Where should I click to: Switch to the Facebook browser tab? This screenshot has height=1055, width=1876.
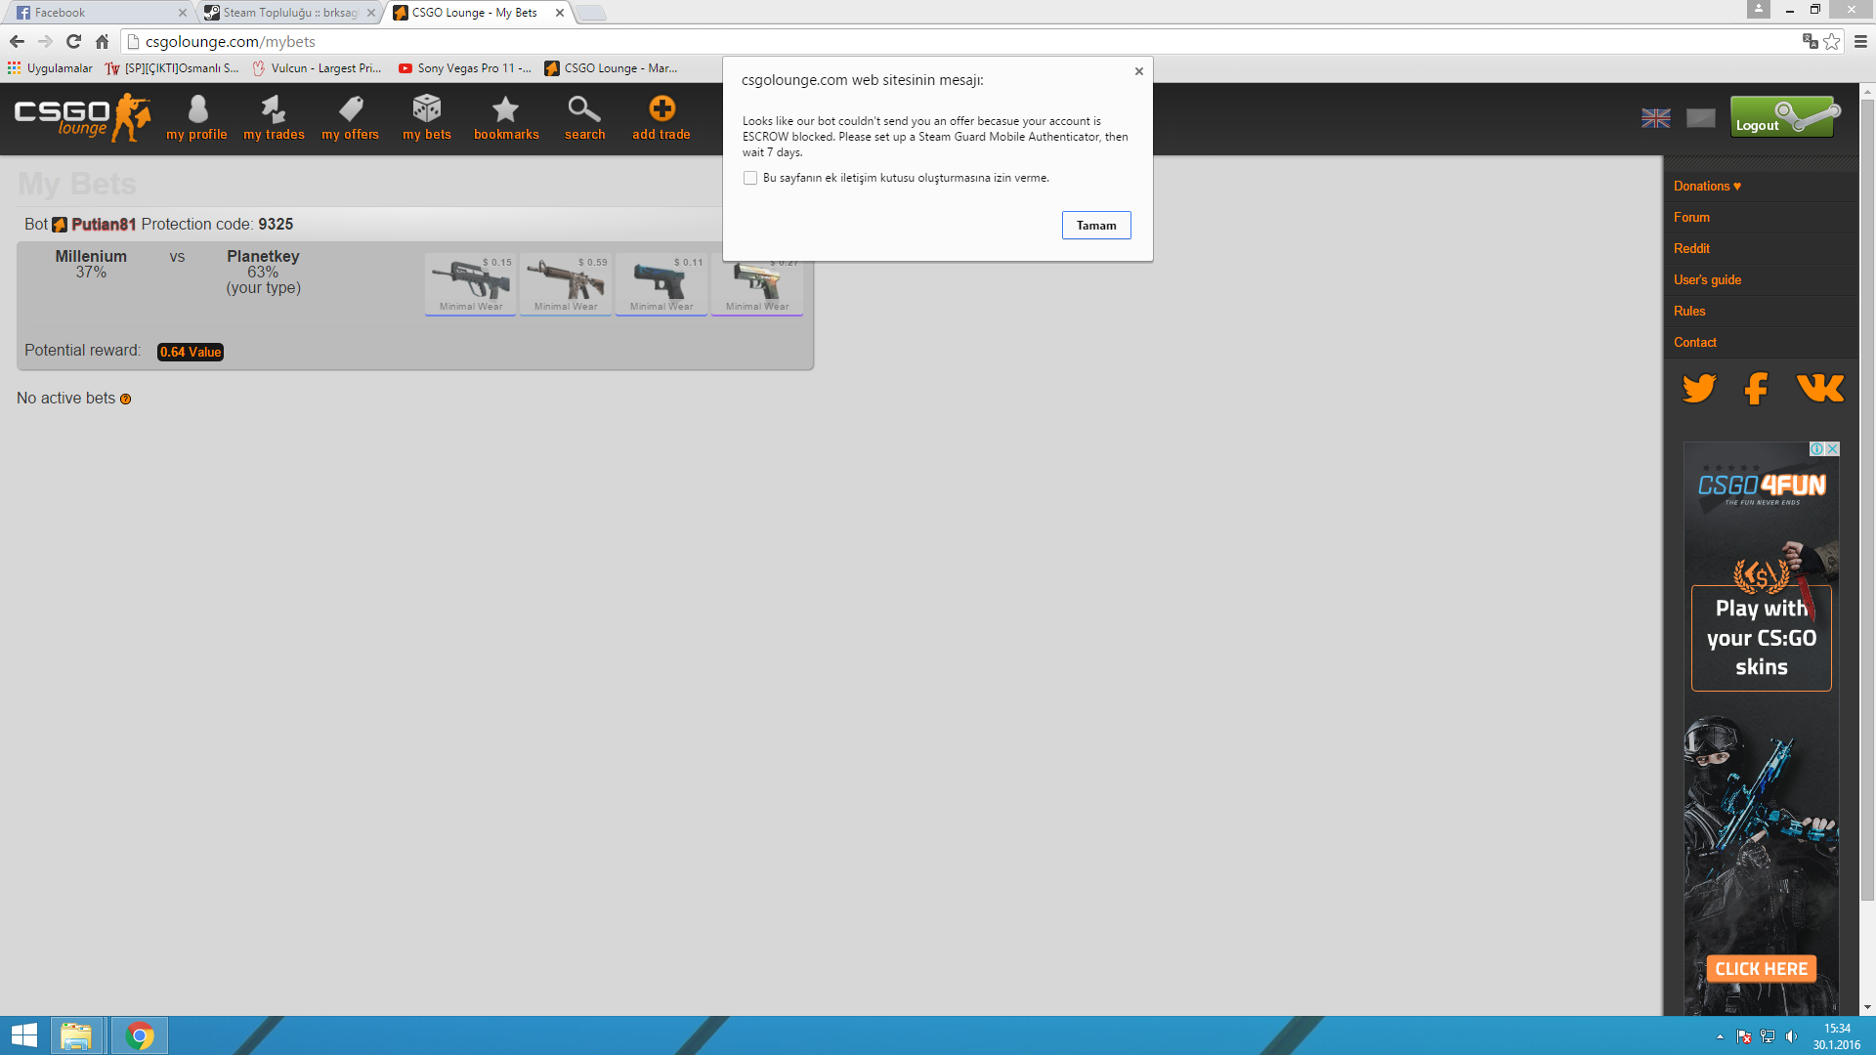tap(98, 13)
